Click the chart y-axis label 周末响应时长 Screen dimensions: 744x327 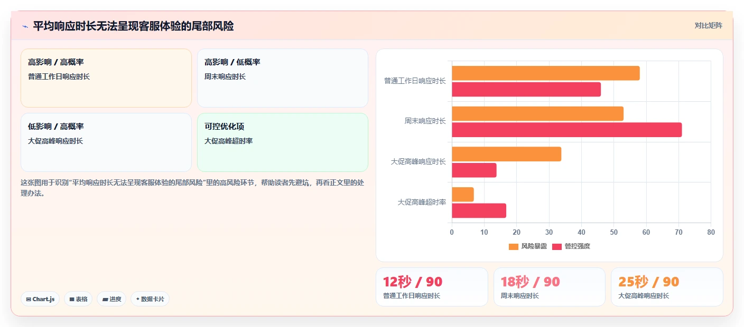425,121
